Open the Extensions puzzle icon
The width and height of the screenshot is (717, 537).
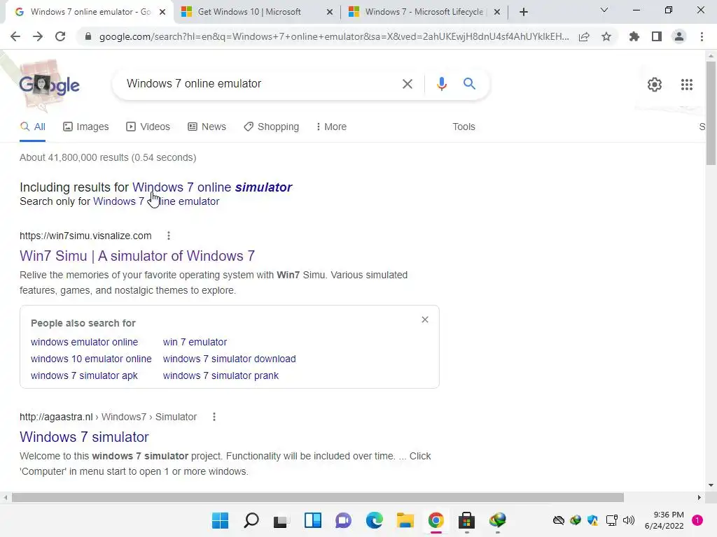point(634,36)
